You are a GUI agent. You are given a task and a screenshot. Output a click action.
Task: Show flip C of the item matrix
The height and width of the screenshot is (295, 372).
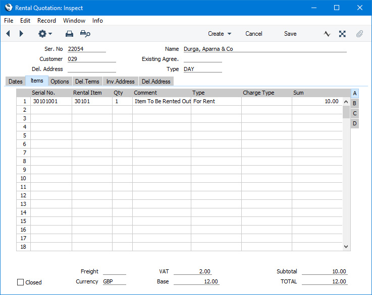tap(354, 113)
